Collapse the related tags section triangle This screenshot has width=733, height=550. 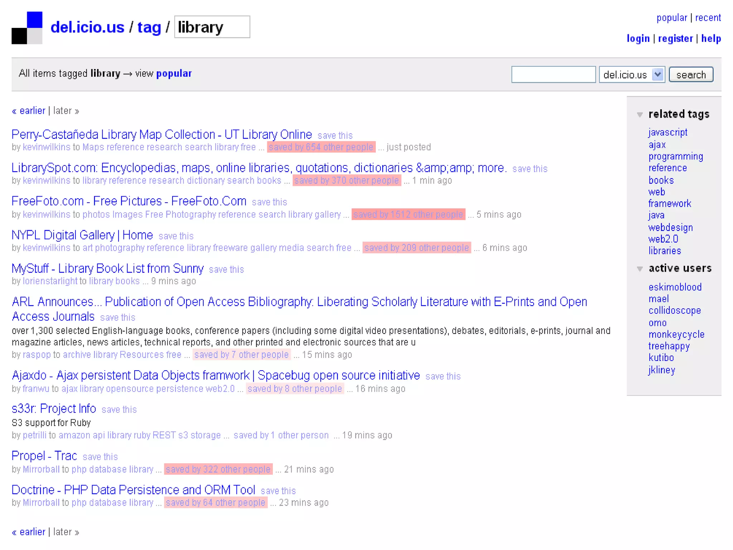coord(640,115)
